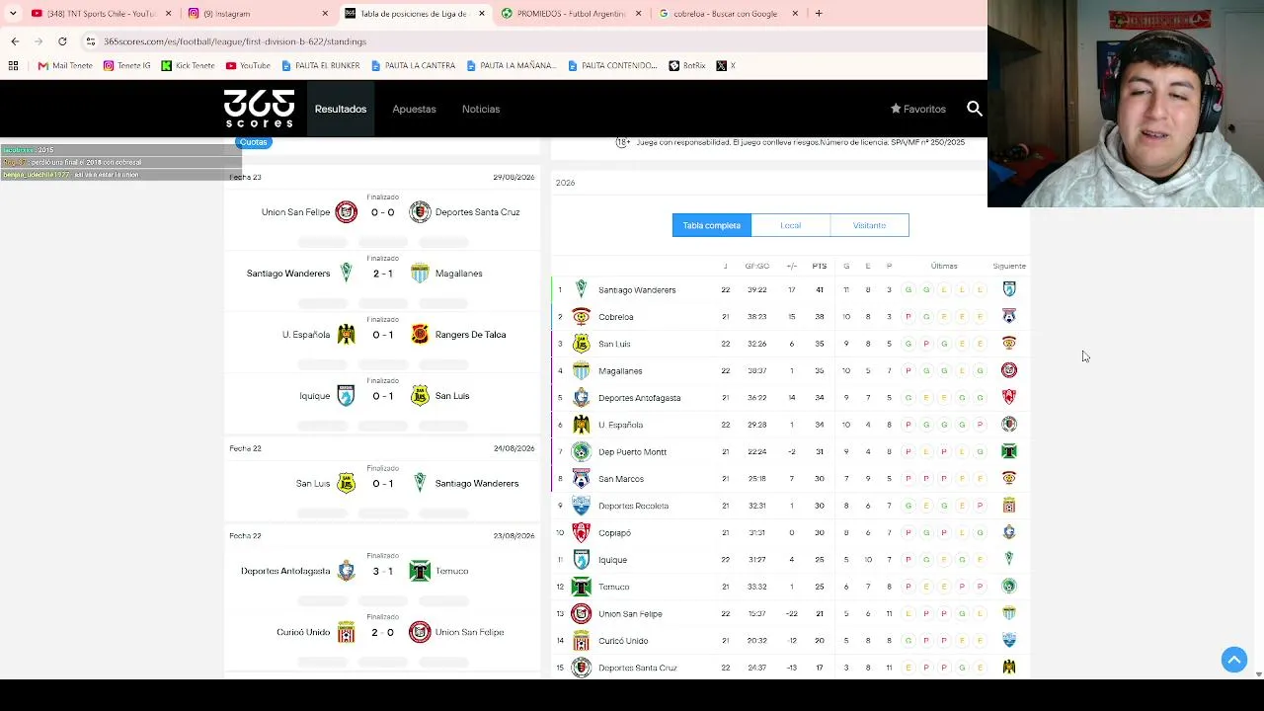Click Cobreloa team name in standings
This screenshot has width=1264, height=711.
click(616, 317)
